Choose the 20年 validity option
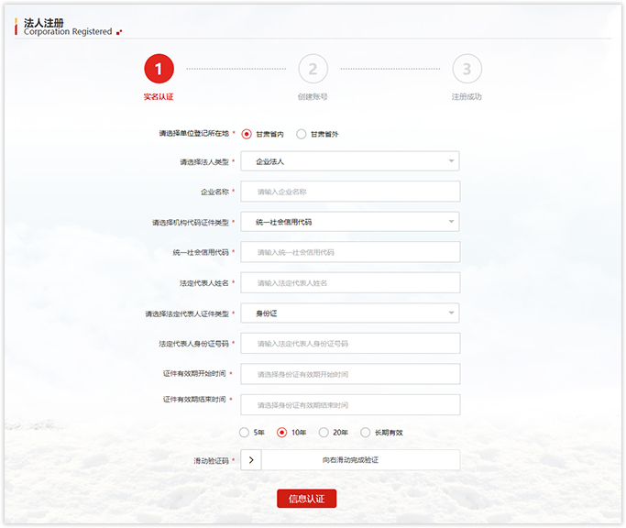This screenshot has height=528, width=626. 324,433
